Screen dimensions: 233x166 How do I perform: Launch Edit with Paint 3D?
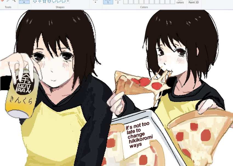coord(193,2)
